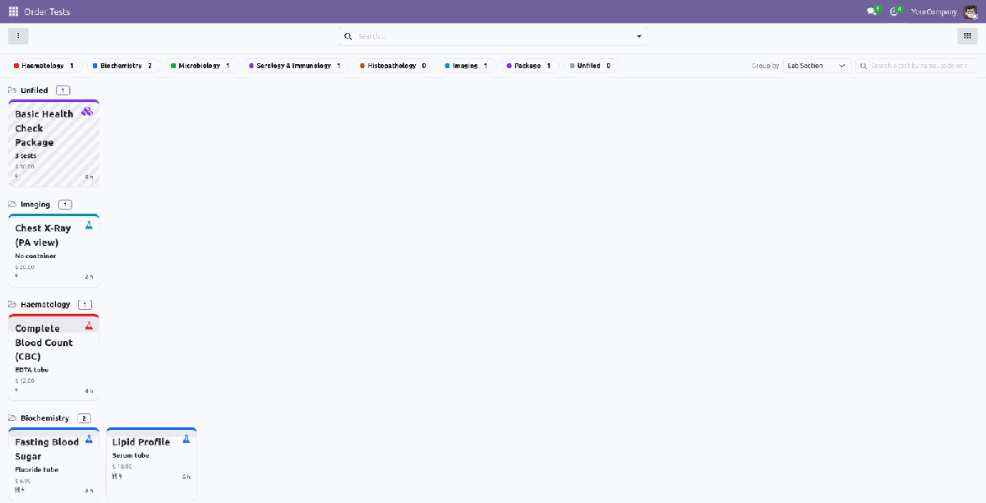
Task: Click the flask icon on Lipid Profile card
Action: (x=186, y=440)
